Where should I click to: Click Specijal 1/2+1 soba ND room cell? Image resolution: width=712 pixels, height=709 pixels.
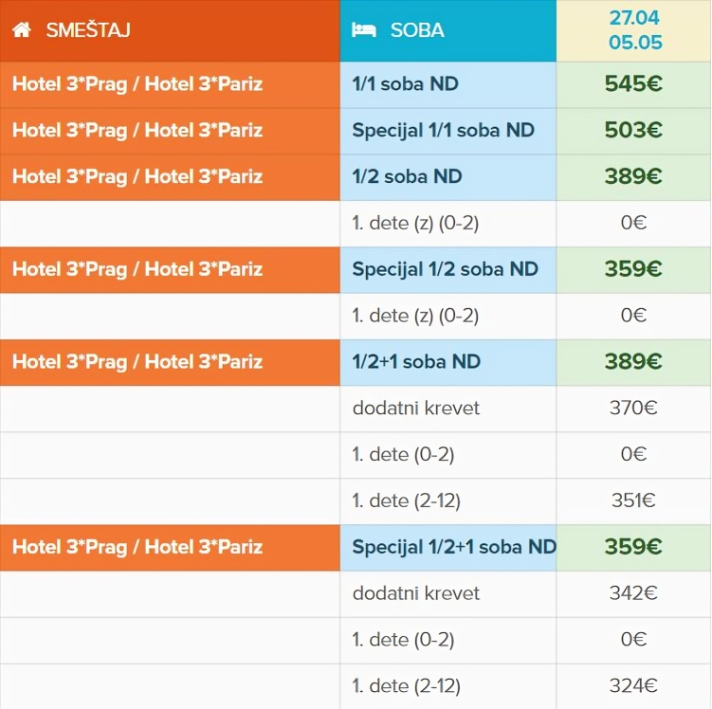coord(448,547)
